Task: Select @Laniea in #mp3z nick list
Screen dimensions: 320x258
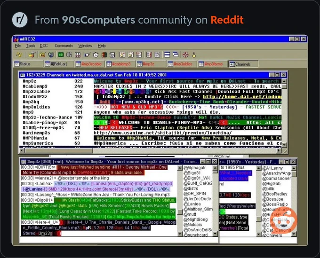Action: (192, 204)
